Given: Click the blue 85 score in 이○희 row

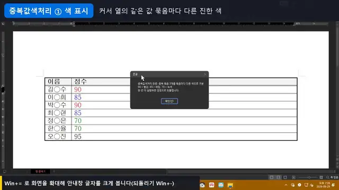Looking at the screenshot, I should tap(78, 97).
